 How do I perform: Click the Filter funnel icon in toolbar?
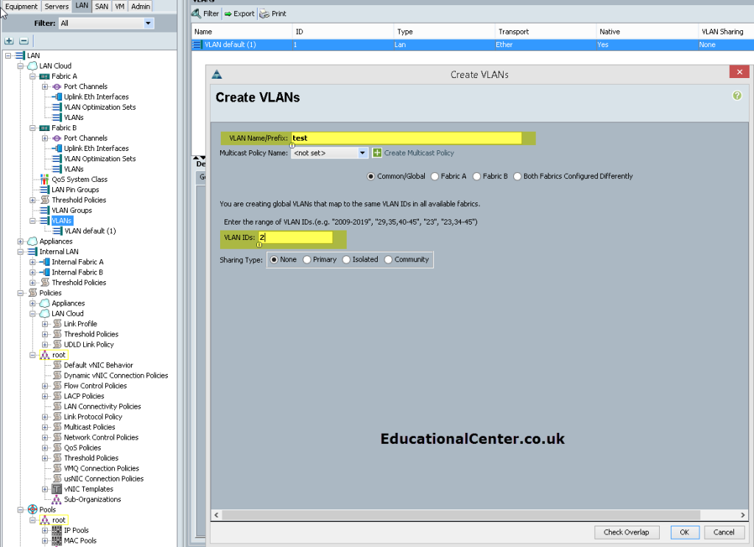pos(196,13)
